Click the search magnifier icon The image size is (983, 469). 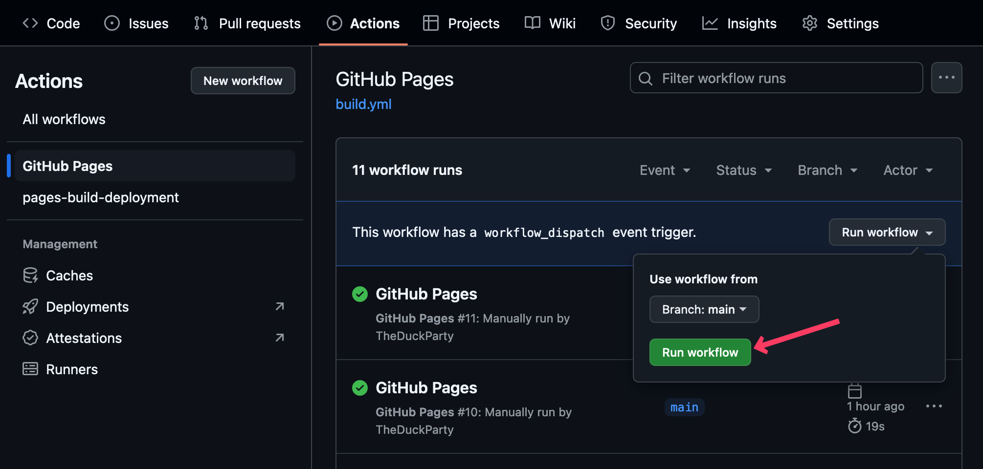click(x=646, y=79)
